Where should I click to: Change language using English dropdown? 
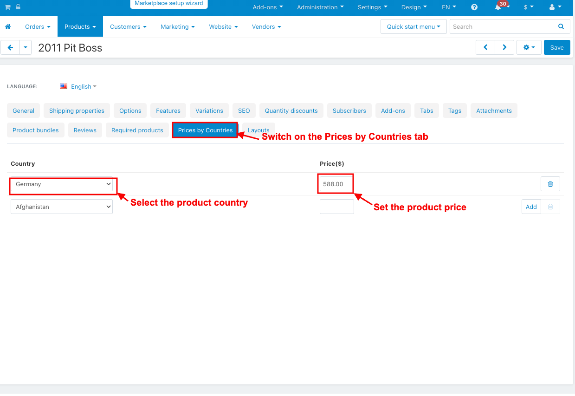tap(83, 87)
